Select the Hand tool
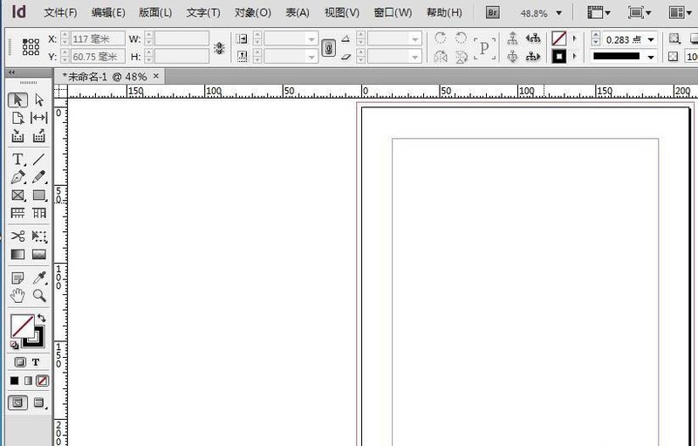The width and height of the screenshot is (698, 446). (17, 296)
